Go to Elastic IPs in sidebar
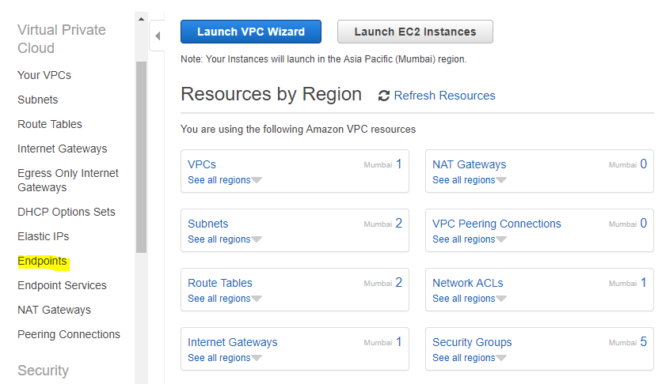The height and width of the screenshot is (384, 658). (x=44, y=236)
